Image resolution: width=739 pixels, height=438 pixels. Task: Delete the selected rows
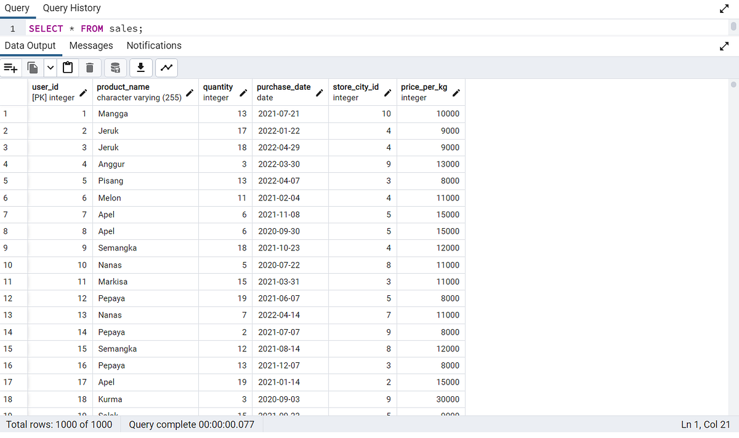click(x=89, y=68)
